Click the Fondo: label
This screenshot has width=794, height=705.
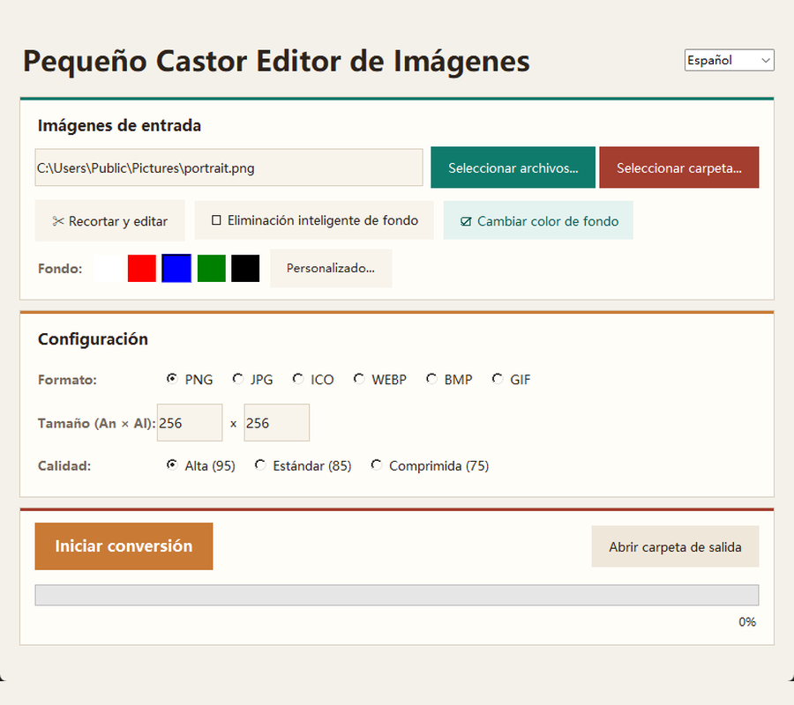coord(60,269)
